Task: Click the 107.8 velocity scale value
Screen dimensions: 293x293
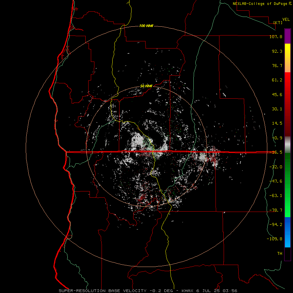Action: [276, 36]
